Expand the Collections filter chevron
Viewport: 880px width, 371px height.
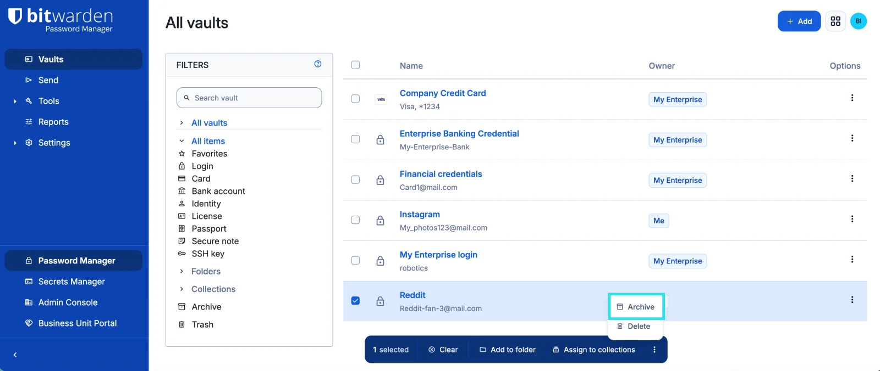182,289
